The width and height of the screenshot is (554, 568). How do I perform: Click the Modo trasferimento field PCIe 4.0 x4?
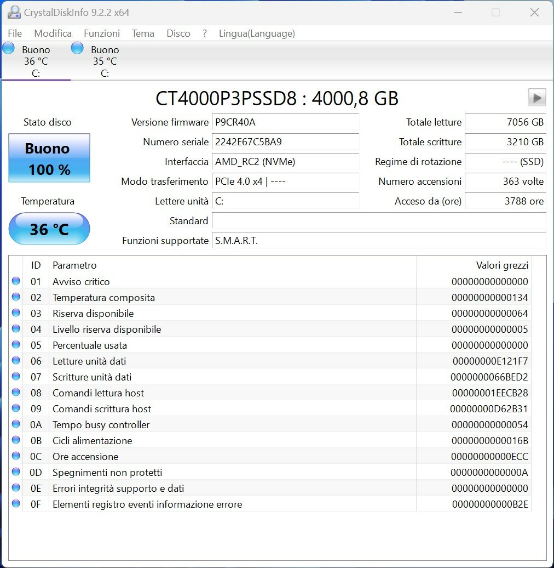click(285, 181)
